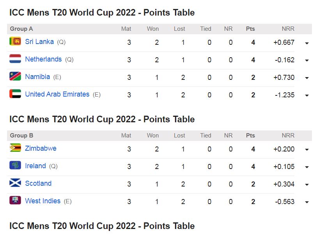
Task: Click the Group B Pts column header
Action: (x=250, y=136)
